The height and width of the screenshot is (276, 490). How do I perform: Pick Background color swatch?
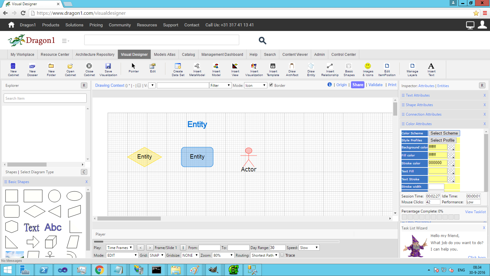(x=451, y=147)
